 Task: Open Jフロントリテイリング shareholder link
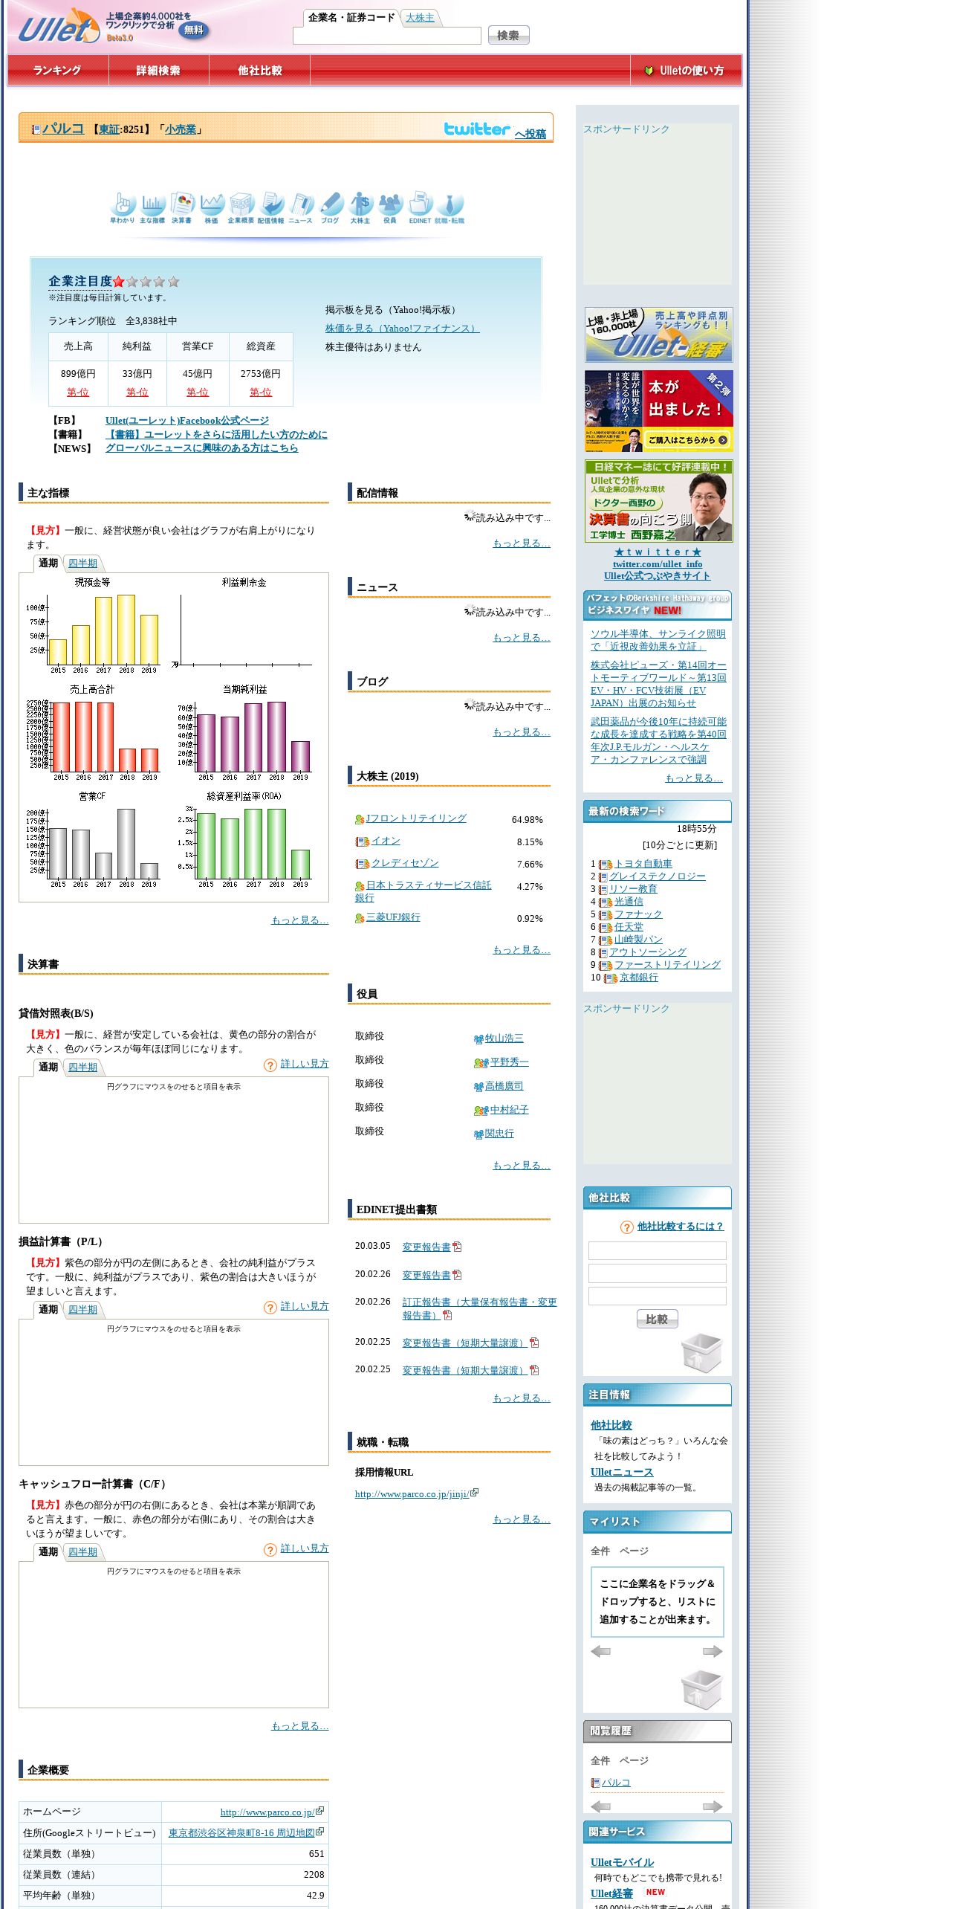tap(416, 818)
